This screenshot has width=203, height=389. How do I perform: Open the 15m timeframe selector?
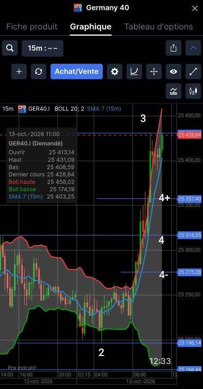pos(42,48)
